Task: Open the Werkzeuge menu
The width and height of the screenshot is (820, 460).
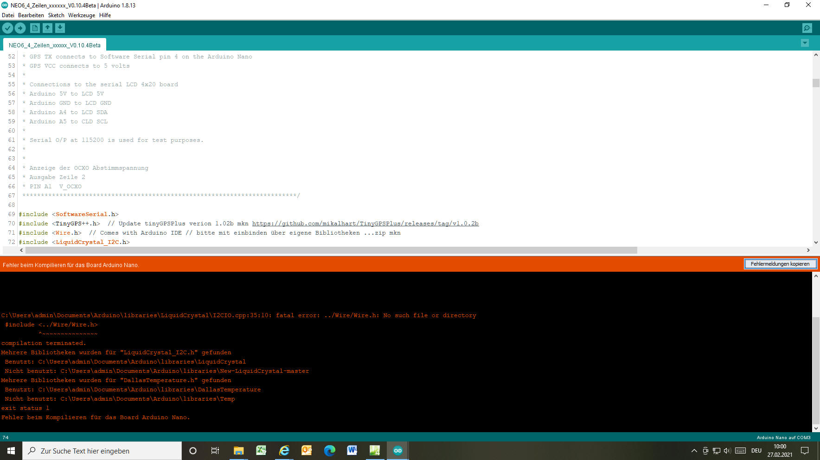Action: (x=82, y=15)
